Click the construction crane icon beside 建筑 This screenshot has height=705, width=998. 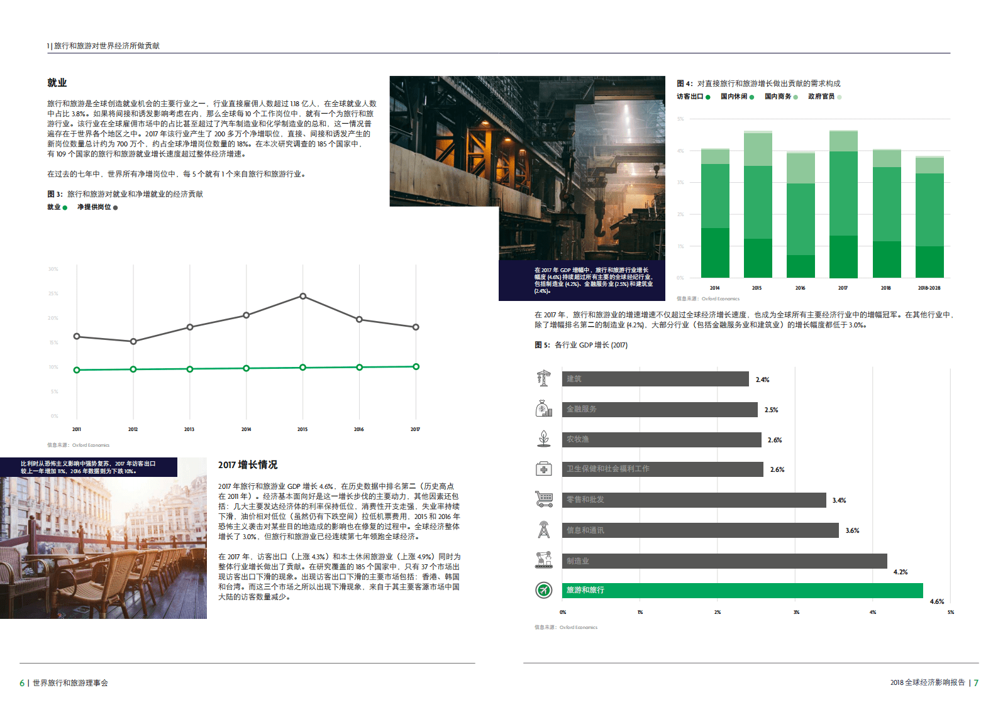[x=544, y=378]
